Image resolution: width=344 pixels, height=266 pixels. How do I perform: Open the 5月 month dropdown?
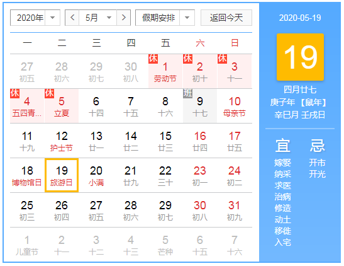click(98, 18)
